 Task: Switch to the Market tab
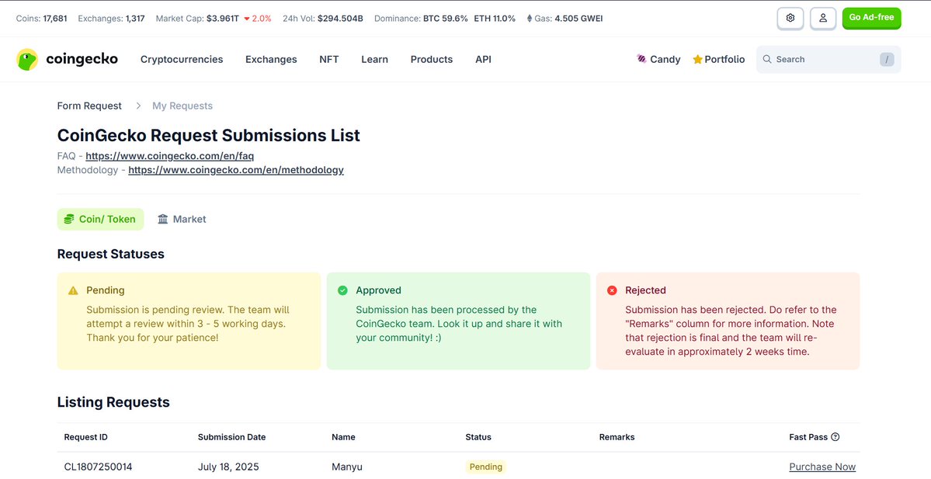coord(182,219)
